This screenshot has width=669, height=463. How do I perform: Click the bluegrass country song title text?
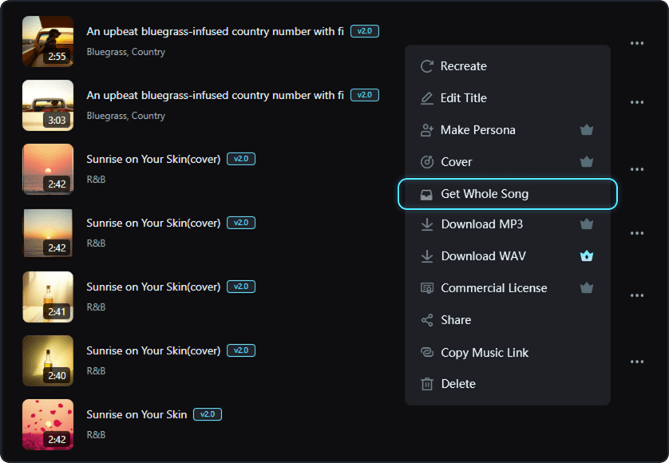[x=216, y=31]
